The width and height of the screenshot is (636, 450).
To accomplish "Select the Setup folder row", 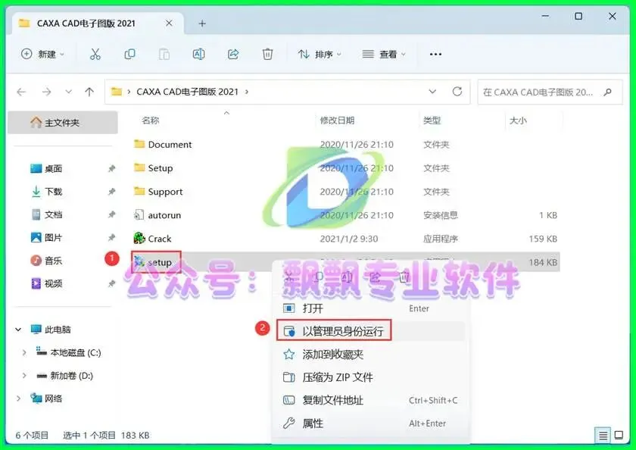I will (x=347, y=168).
